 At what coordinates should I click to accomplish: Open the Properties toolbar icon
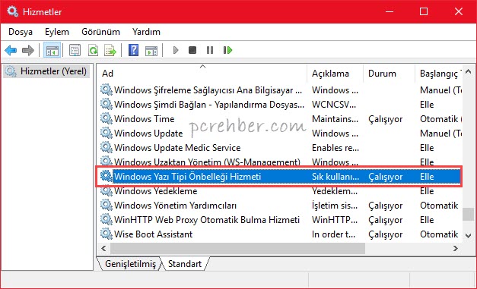(x=75, y=50)
